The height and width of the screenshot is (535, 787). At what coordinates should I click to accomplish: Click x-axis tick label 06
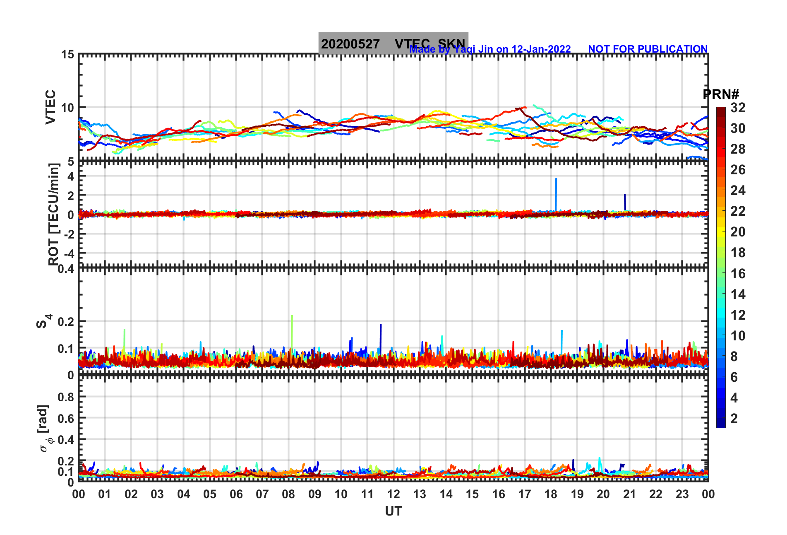(x=236, y=494)
